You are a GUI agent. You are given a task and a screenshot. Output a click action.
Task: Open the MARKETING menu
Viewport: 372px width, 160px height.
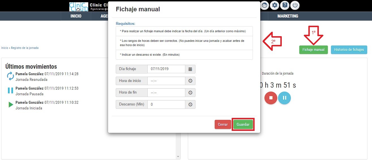click(288, 16)
